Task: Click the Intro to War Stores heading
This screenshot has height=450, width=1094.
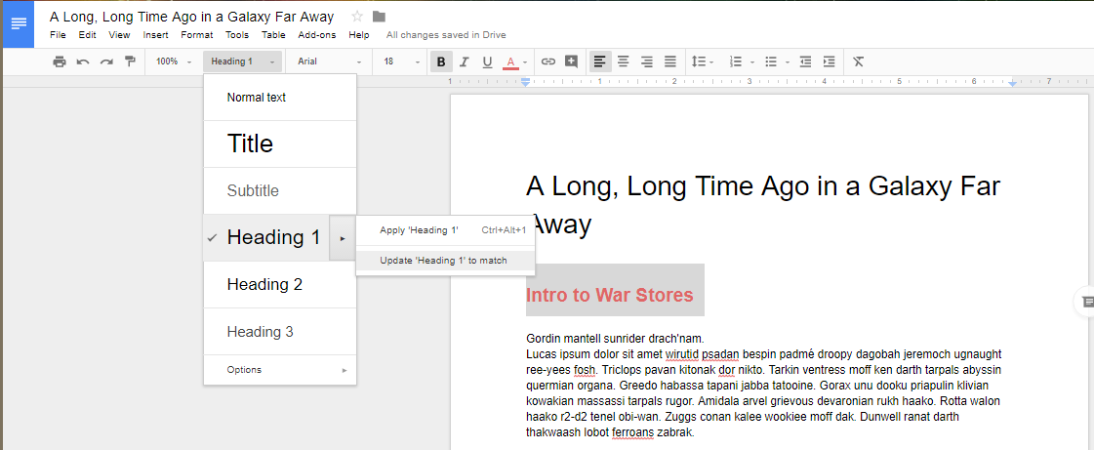Action: tap(609, 295)
